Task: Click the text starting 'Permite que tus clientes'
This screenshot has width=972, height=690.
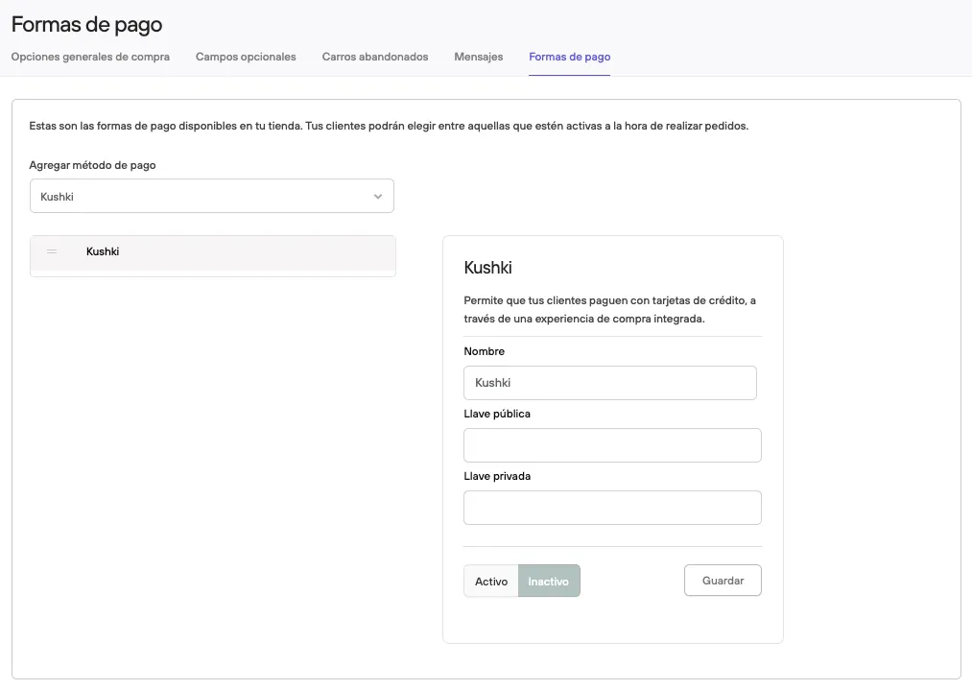Action: 610,309
